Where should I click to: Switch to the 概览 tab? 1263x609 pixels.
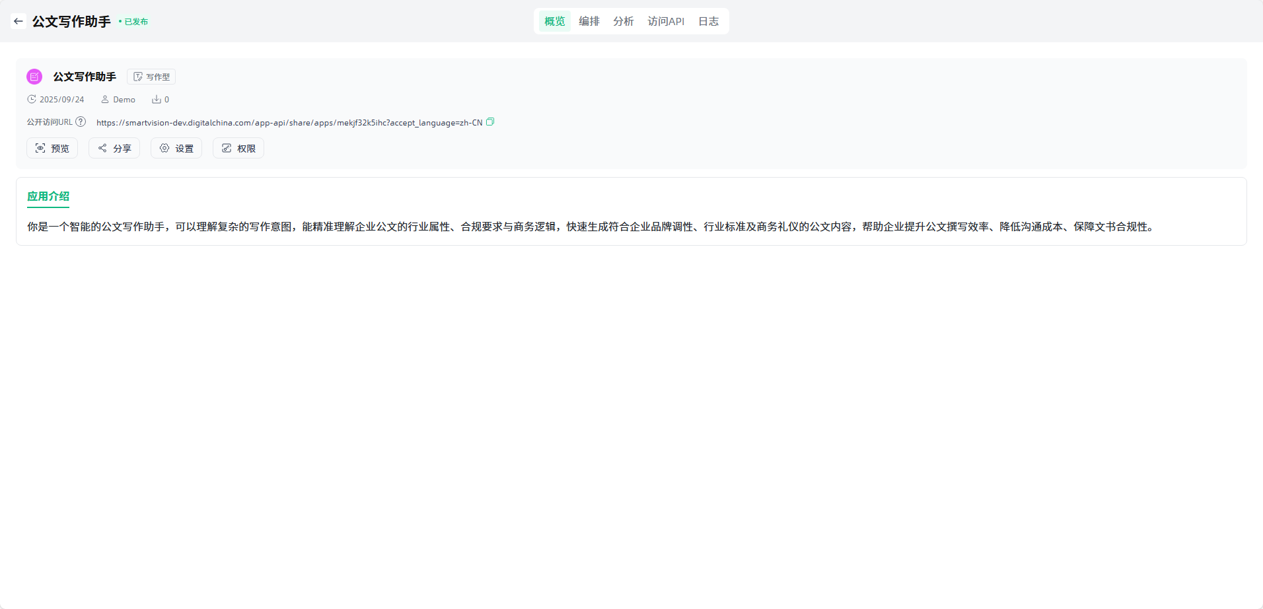554,21
